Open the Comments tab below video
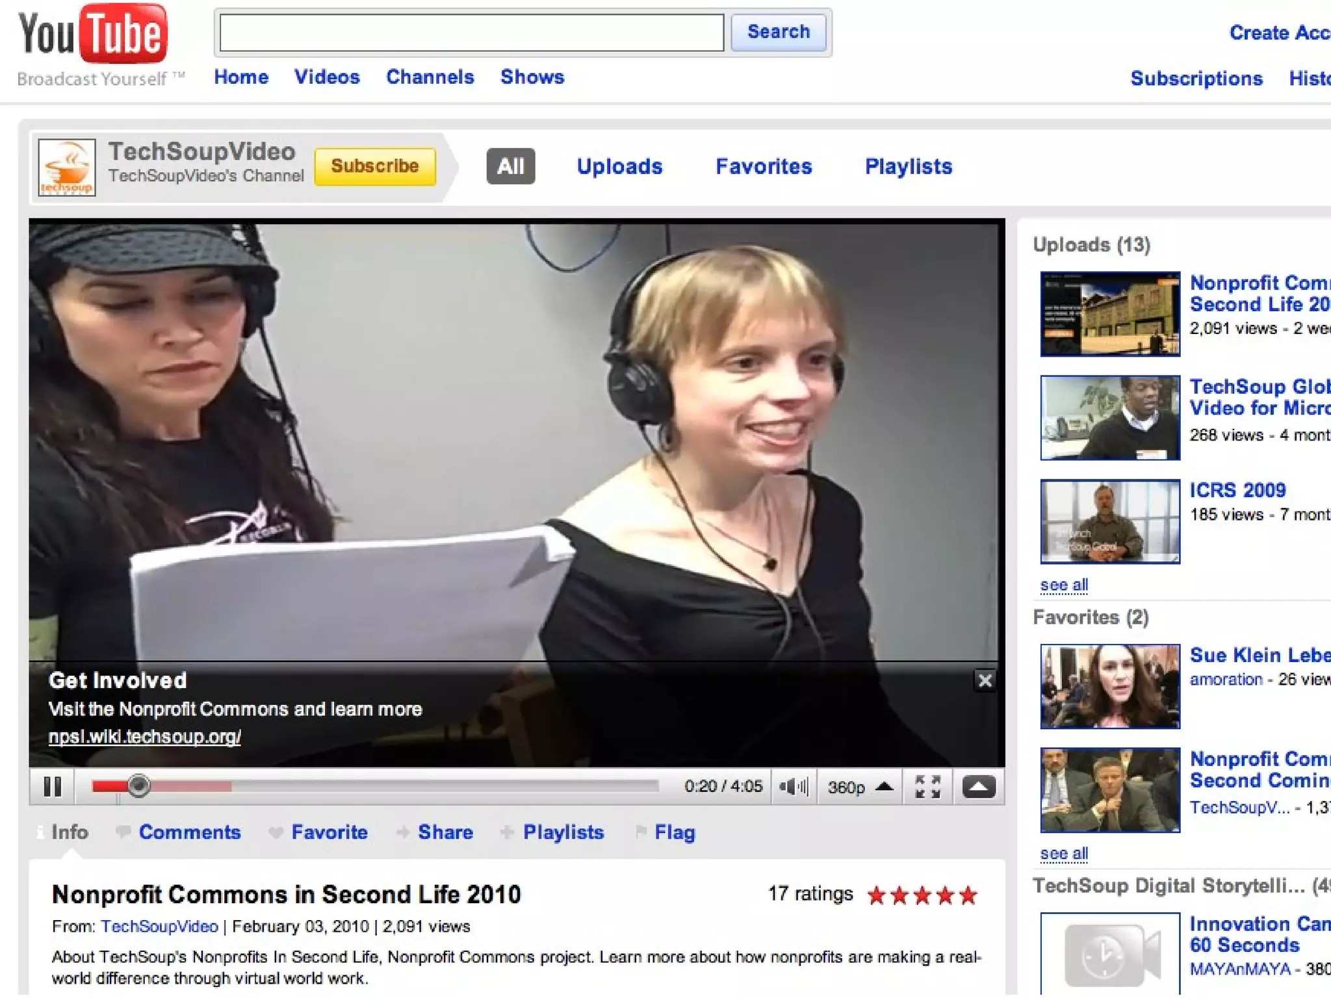 189,832
